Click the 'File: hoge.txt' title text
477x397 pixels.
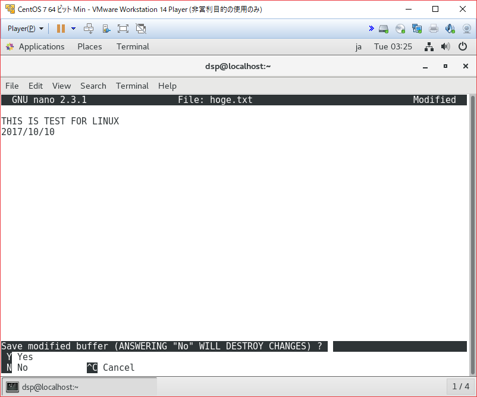215,100
